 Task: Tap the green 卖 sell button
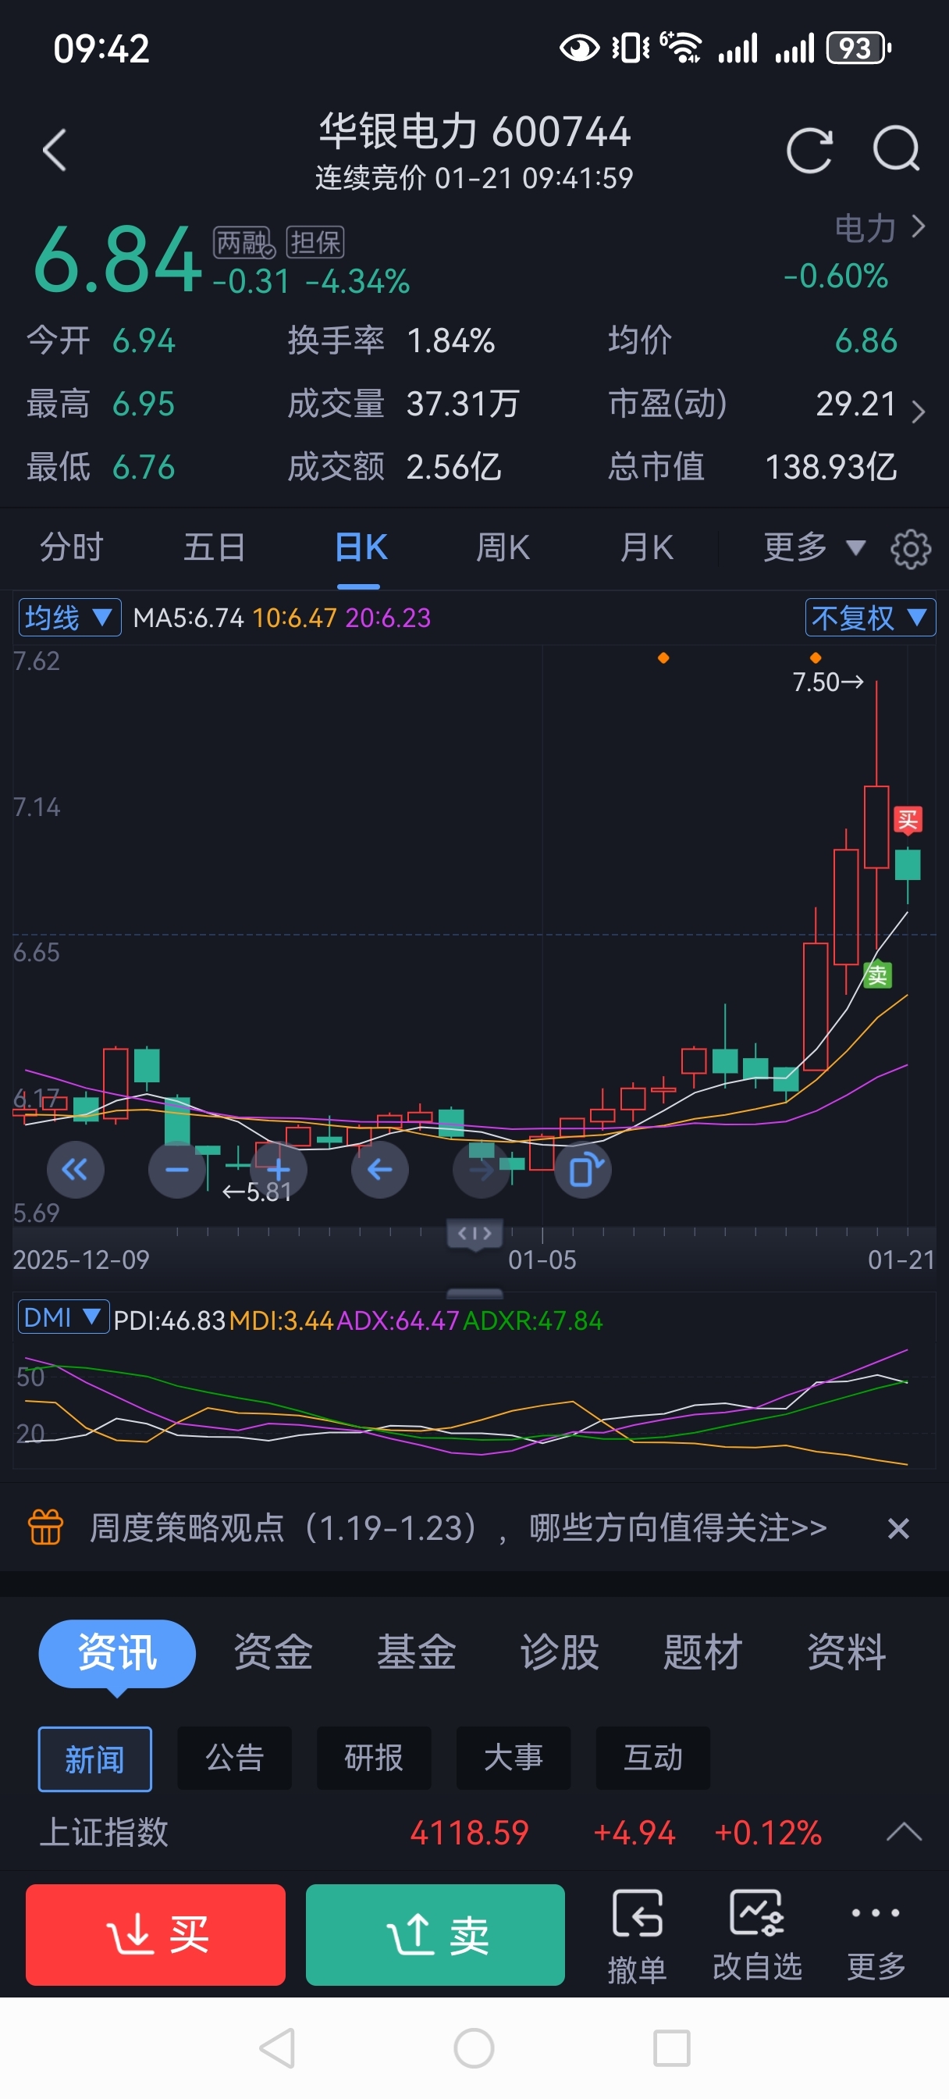(435, 1934)
